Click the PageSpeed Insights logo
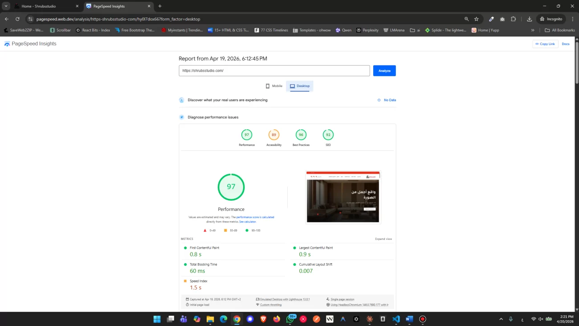 click(30, 44)
